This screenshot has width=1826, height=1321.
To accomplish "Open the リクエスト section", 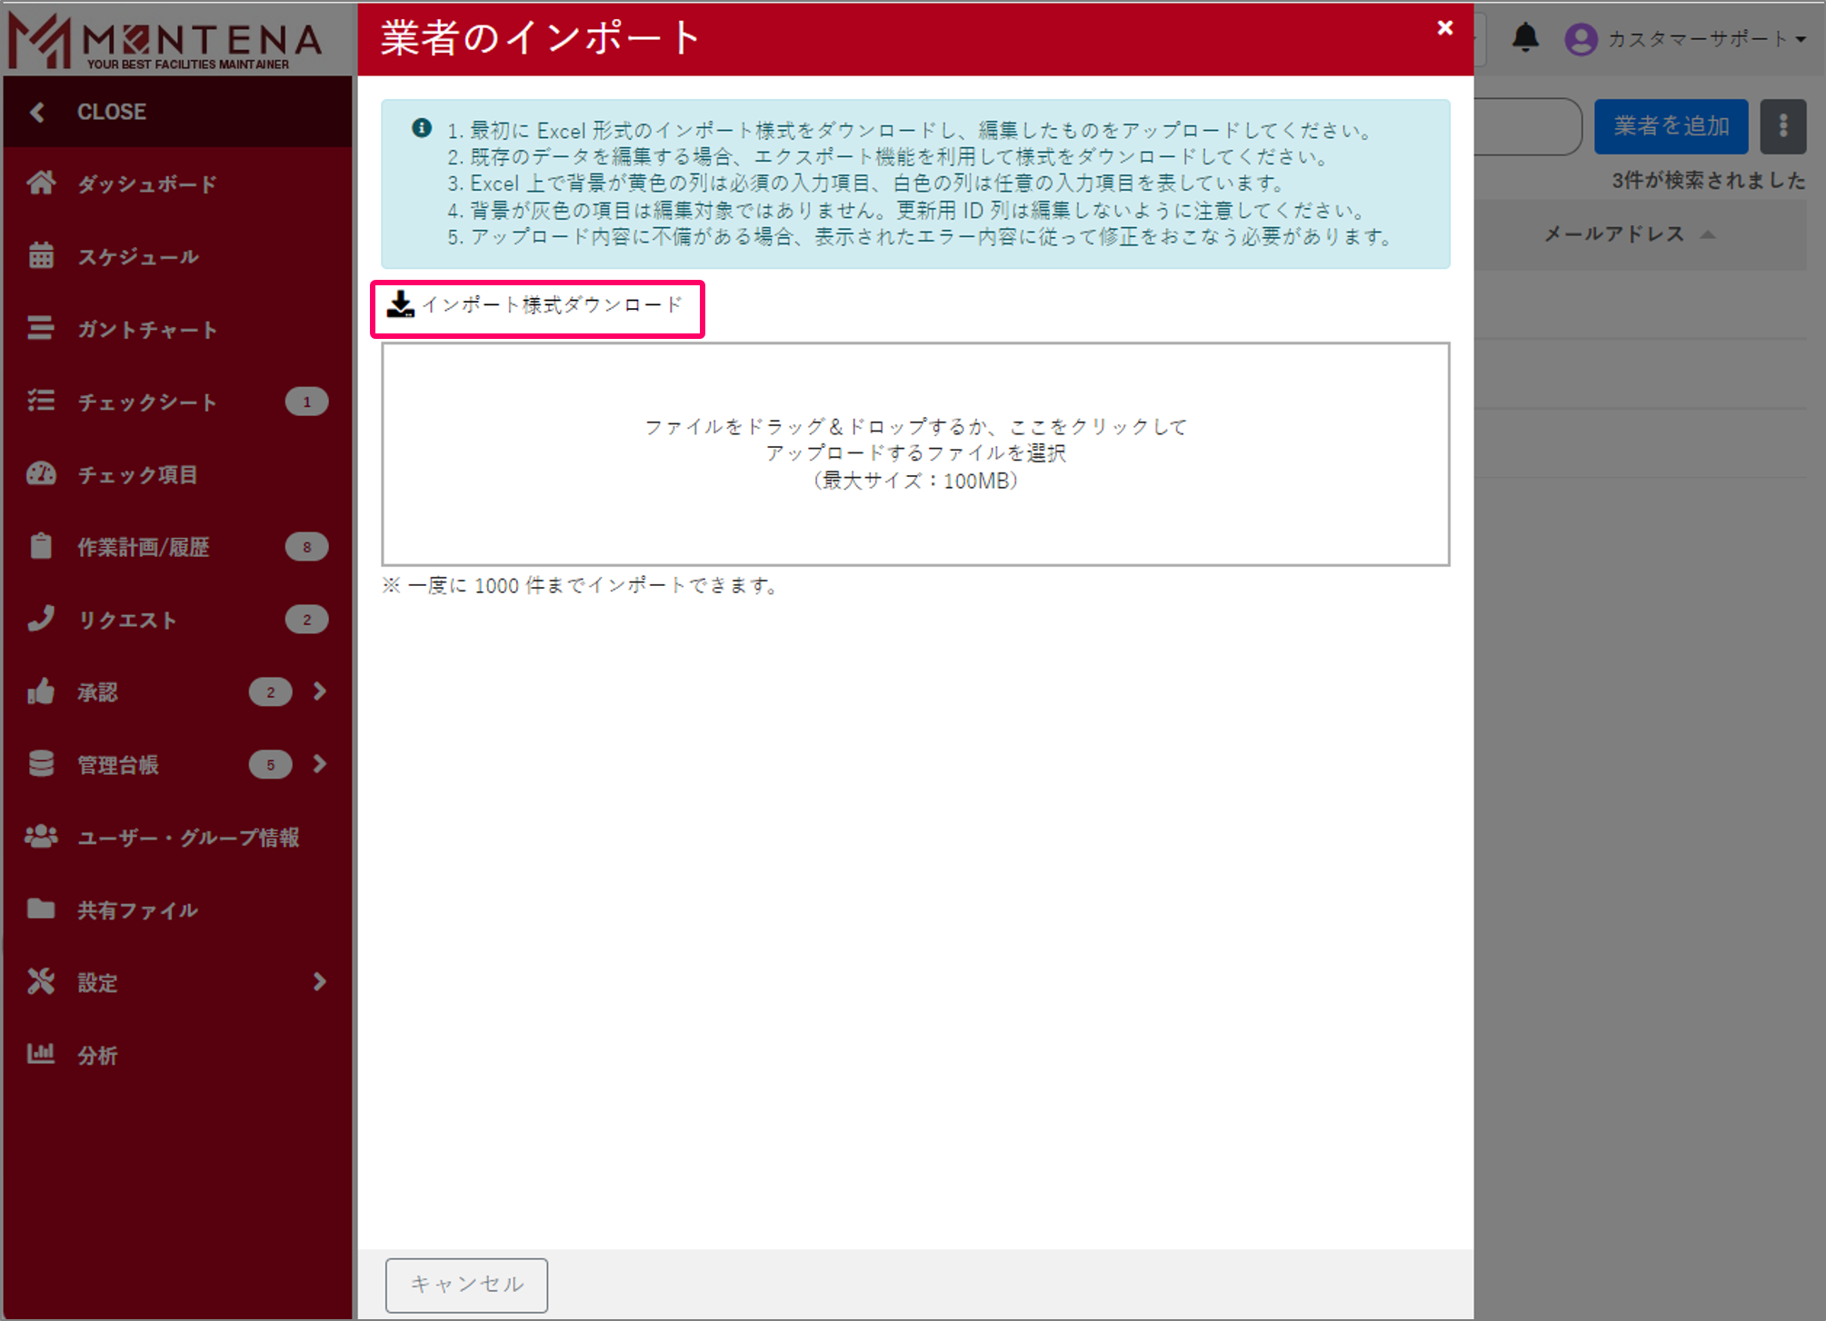I will (127, 619).
